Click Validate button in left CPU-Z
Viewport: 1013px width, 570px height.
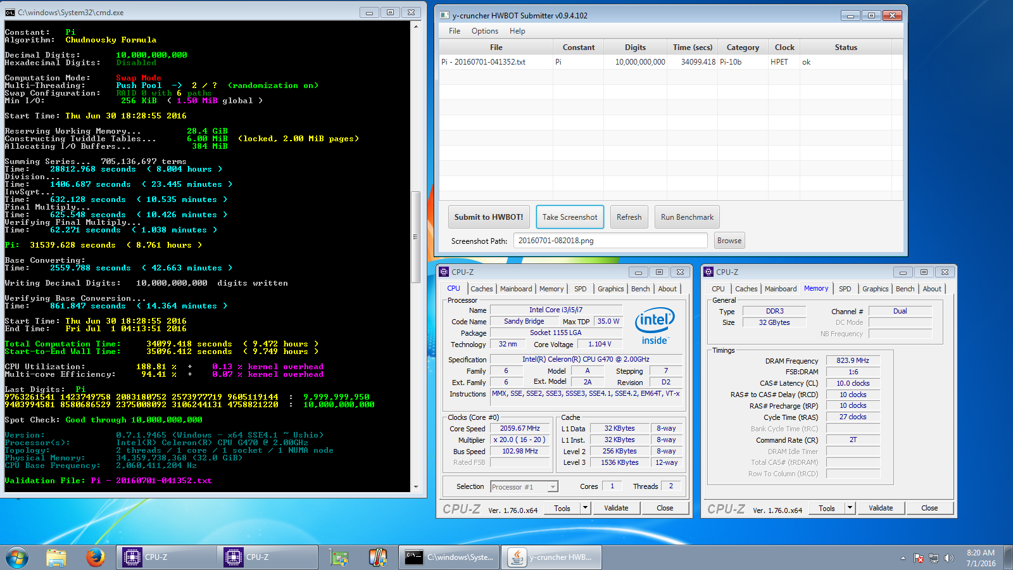[x=616, y=508]
